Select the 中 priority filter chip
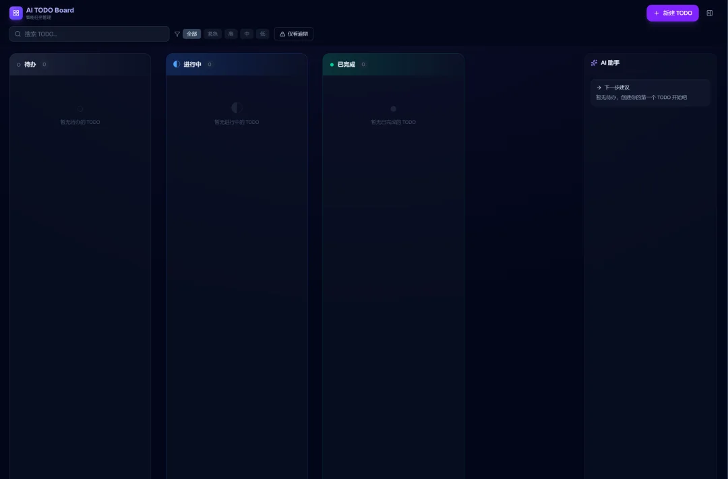The image size is (728, 479). (247, 34)
